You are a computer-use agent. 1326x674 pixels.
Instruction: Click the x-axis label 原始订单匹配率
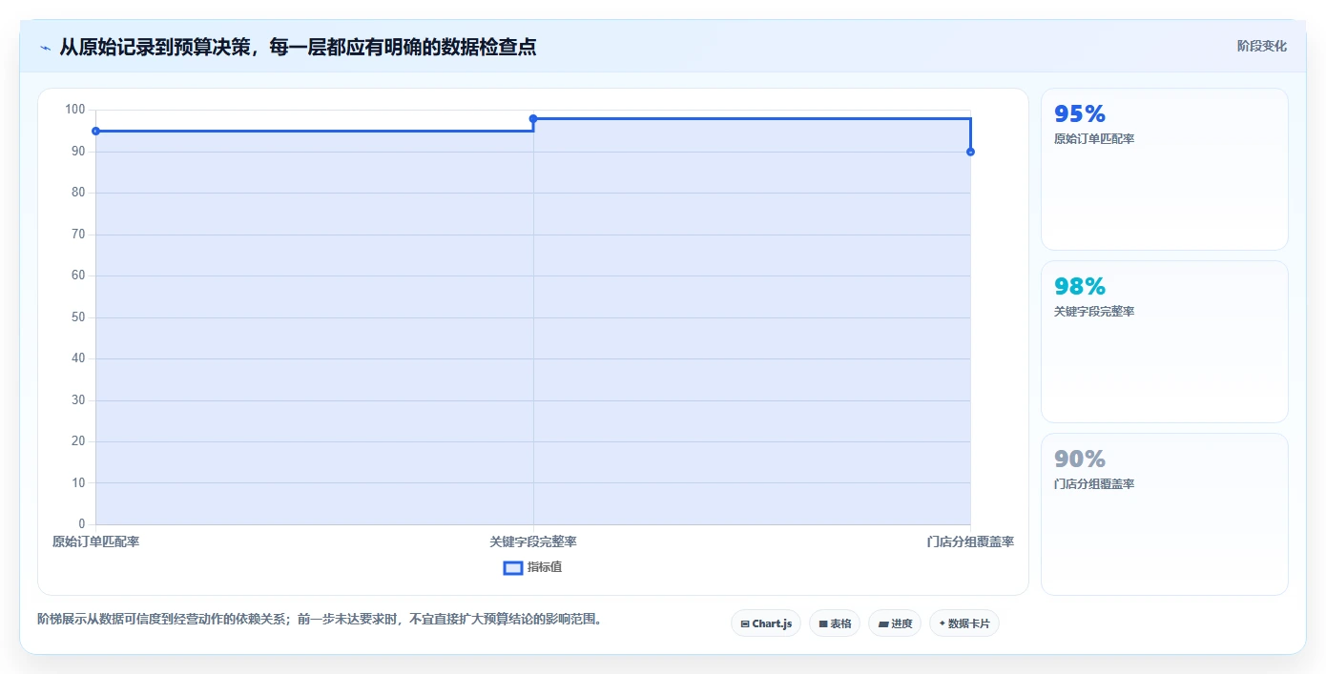95,541
